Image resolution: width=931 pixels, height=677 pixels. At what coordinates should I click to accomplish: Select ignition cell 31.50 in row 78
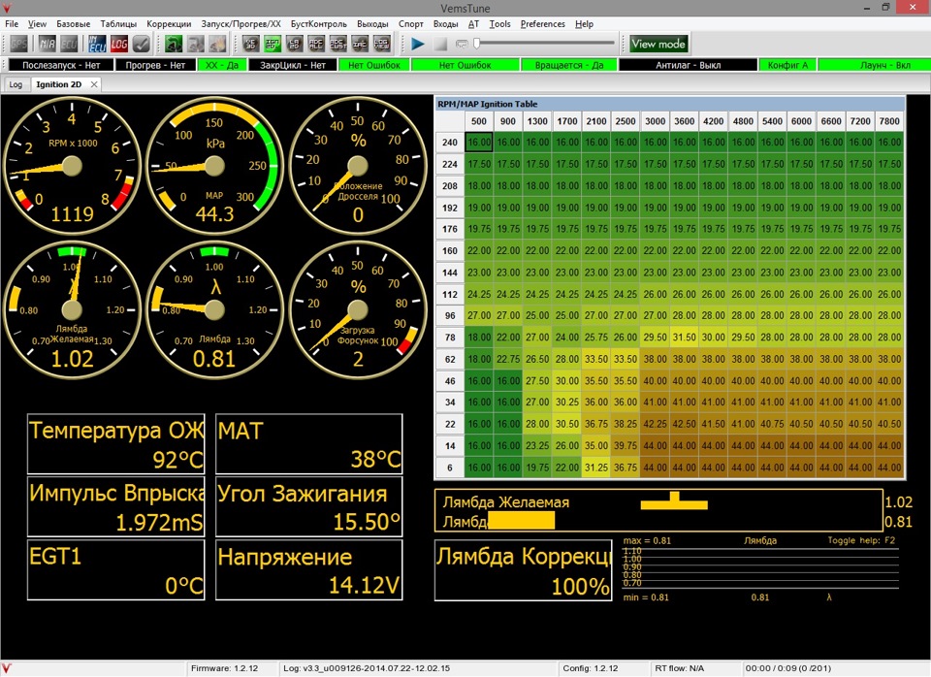pyautogui.click(x=684, y=338)
